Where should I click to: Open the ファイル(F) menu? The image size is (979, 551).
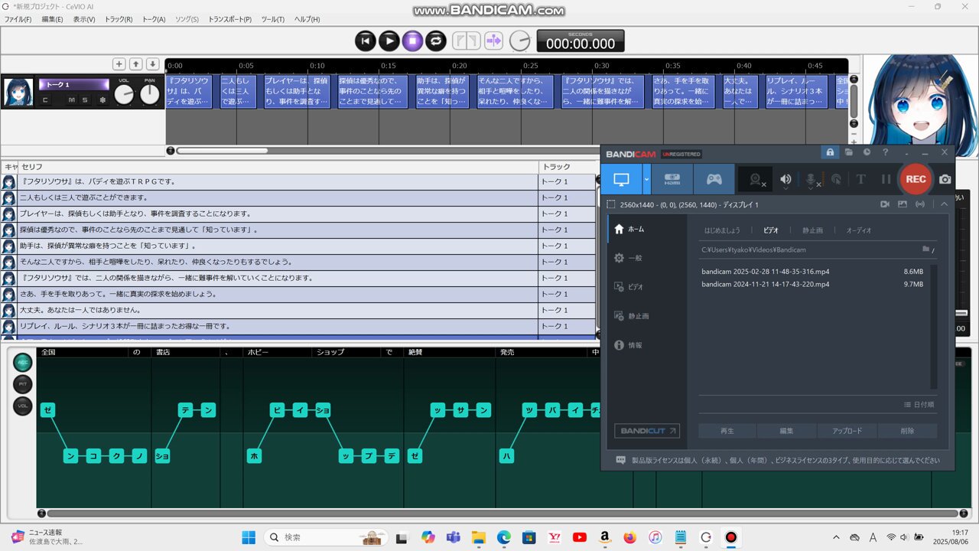18,19
